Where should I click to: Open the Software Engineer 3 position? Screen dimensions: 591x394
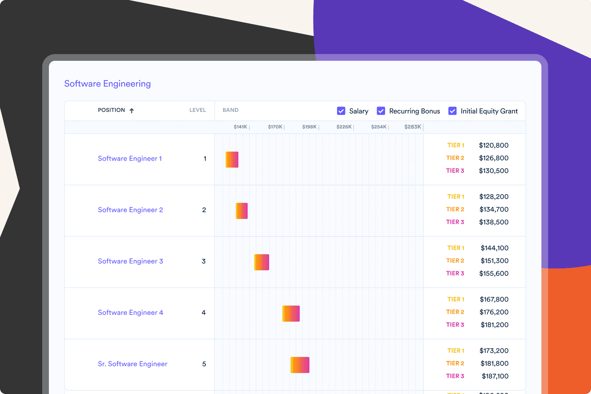(131, 261)
